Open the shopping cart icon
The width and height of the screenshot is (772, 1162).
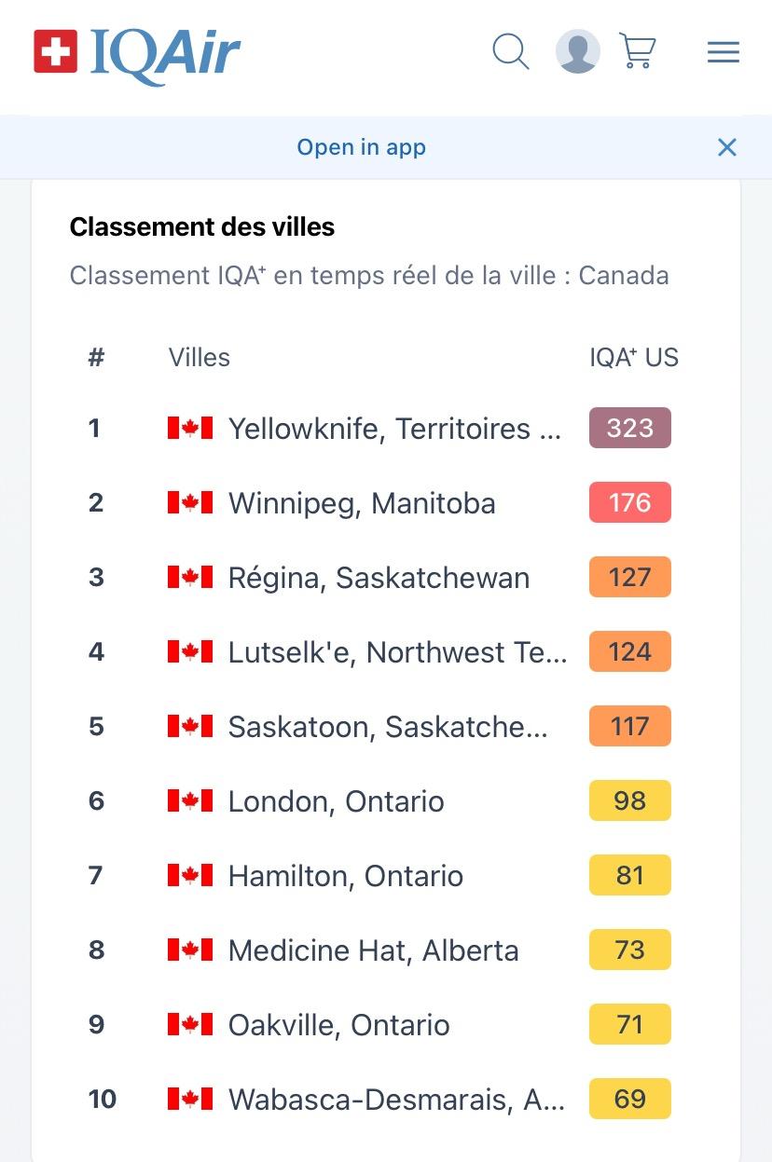(639, 51)
